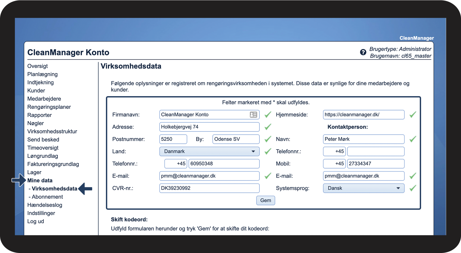Click Log ud in the sidebar
The image size is (461, 253).
point(36,221)
